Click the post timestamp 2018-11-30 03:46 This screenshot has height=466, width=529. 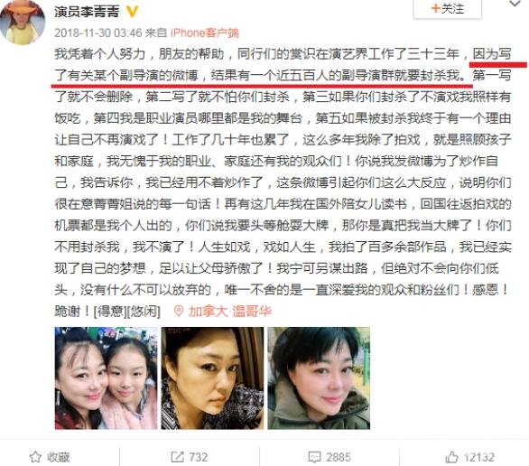click(x=98, y=33)
